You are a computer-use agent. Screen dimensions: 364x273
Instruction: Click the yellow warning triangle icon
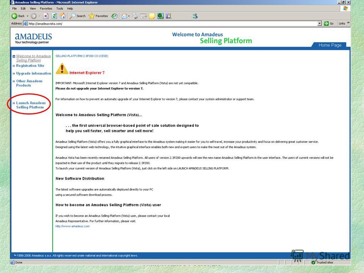[x=62, y=69]
